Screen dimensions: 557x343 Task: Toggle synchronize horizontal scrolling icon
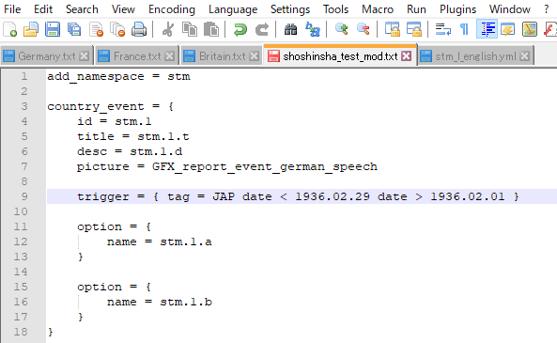click(x=414, y=29)
